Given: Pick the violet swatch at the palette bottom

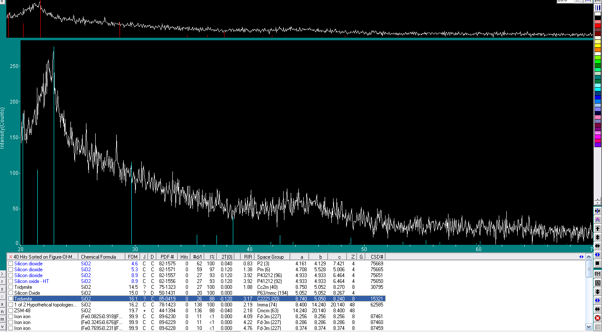Looking at the screenshot, I should (597, 145).
